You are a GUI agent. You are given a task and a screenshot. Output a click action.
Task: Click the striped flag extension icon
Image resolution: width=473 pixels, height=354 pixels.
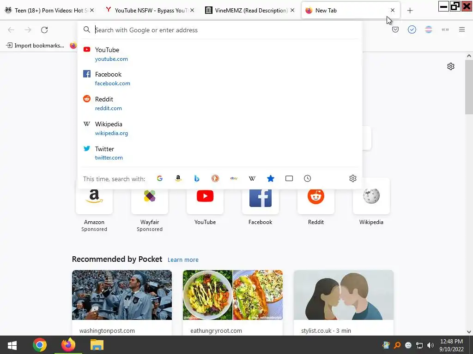(428, 29)
